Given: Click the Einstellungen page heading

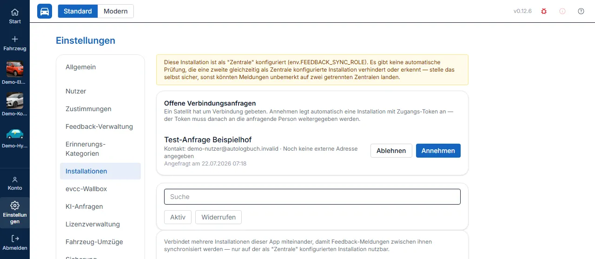Looking at the screenshot, I should [x=86, y=40].
